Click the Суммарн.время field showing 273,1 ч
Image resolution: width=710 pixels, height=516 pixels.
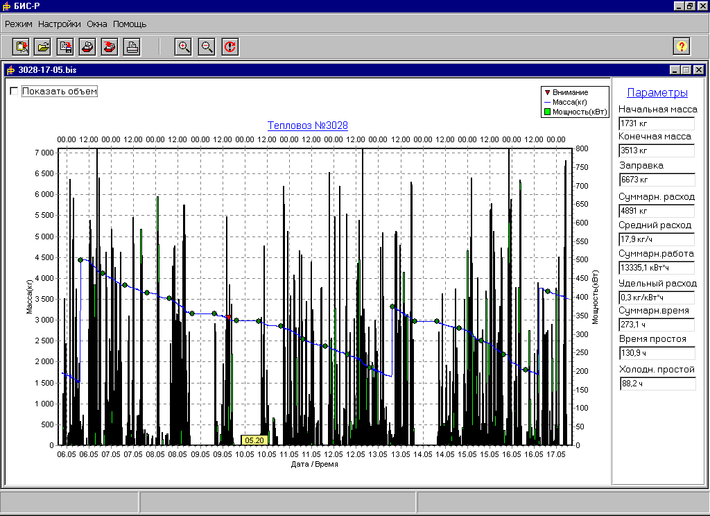[x=657, y=325]
